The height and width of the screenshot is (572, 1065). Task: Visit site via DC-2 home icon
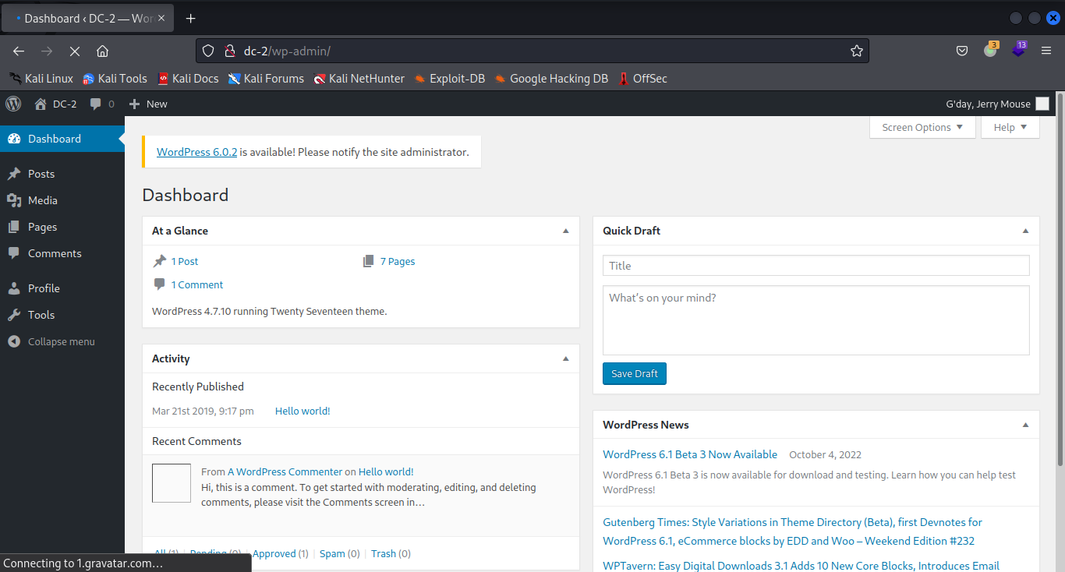tap(41, 104)
